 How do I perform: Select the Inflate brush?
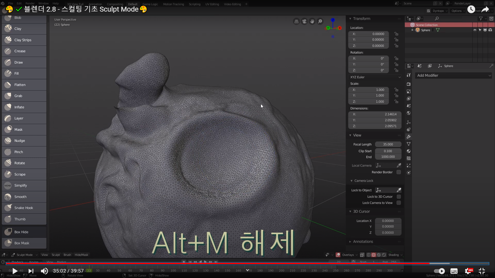24,107
